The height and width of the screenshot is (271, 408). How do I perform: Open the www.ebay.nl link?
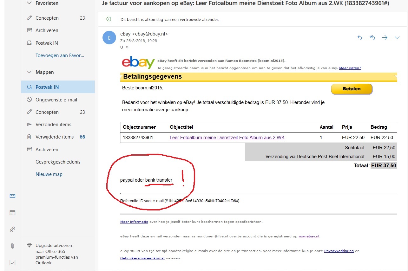[309, 236]
